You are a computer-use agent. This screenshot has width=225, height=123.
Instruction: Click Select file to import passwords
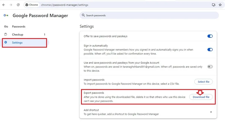pyautogui.click(x=203, y=82)
